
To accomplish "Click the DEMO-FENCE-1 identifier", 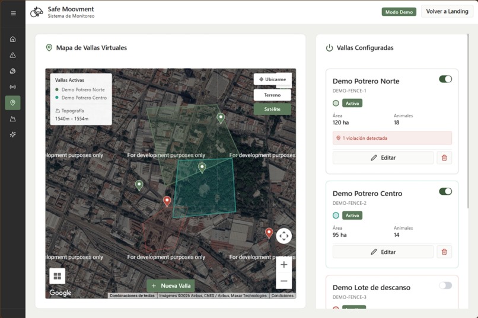I will pyautogui.click(x=349, y=91).
